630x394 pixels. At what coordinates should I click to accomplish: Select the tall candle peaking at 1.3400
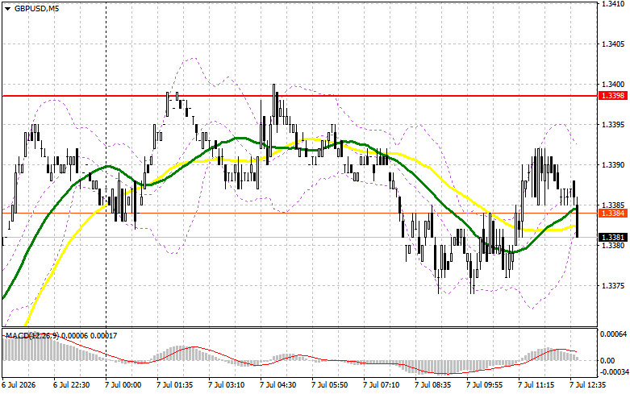274,108
